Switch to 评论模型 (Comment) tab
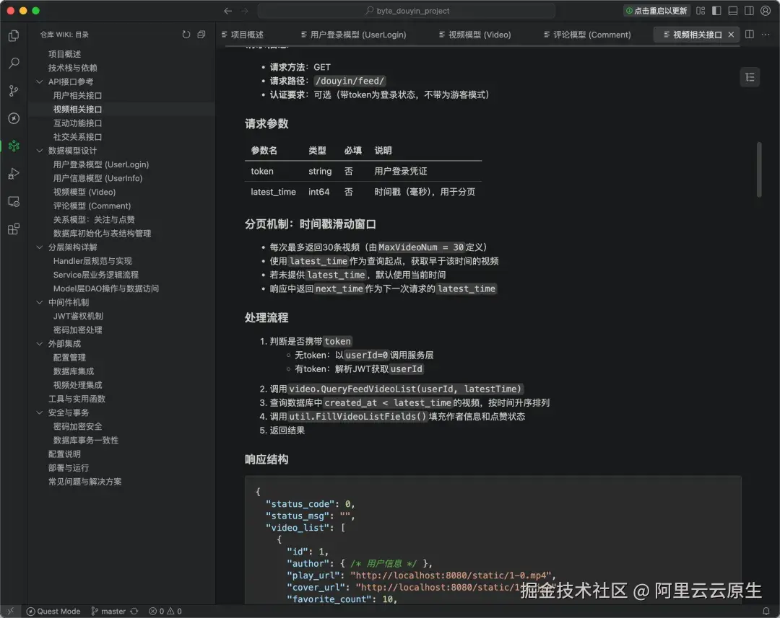The image size is (780, 618). (587, 35)
